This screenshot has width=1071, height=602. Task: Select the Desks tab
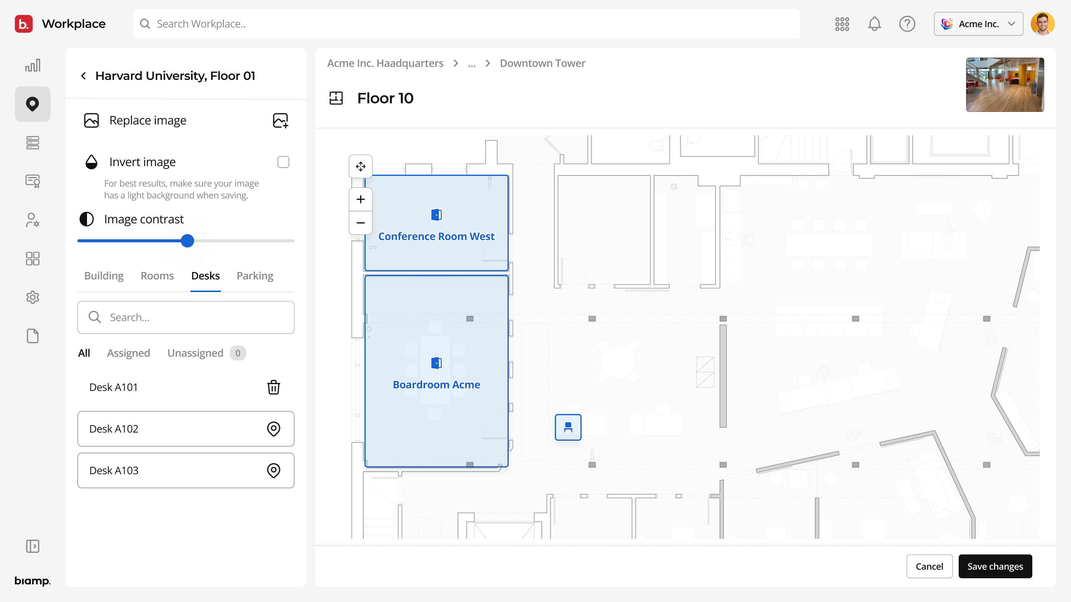tap(205, 276)
